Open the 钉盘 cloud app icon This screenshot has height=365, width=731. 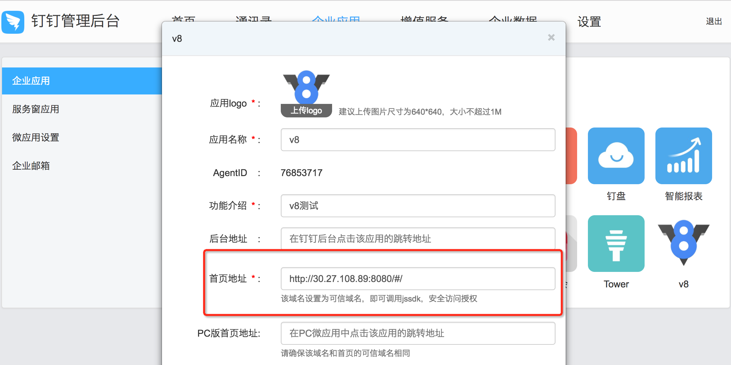(616, 156)
